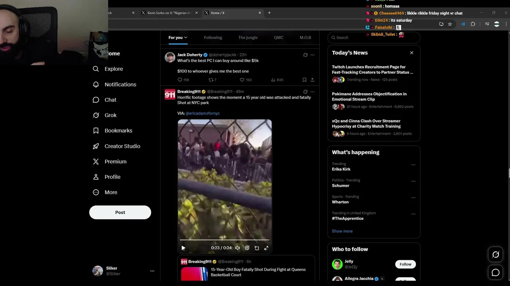Open more menu on Jack Doherty's post
Viewport: 510px width, 286px height.
[312, 55]
